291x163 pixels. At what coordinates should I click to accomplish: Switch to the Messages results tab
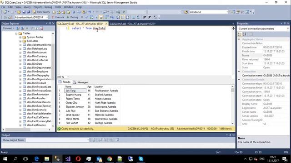(80, 82)
